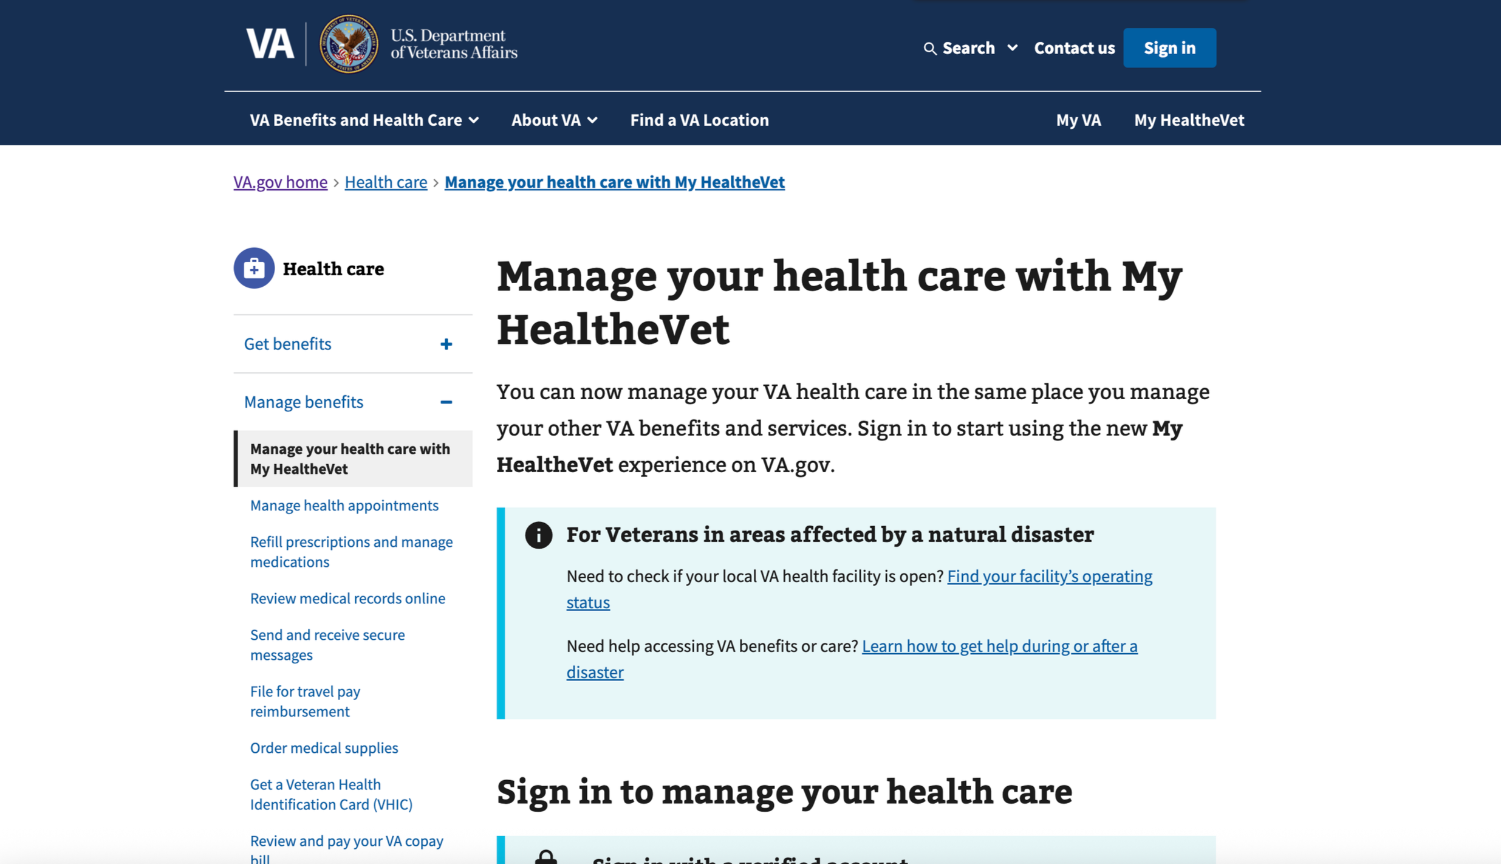
Task: Expand the Get benefits section
Action: coord(288,344)
